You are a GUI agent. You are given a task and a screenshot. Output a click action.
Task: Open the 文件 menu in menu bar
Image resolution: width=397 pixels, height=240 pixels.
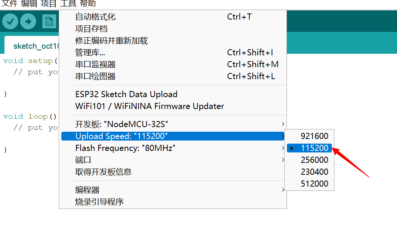point(10,3)
